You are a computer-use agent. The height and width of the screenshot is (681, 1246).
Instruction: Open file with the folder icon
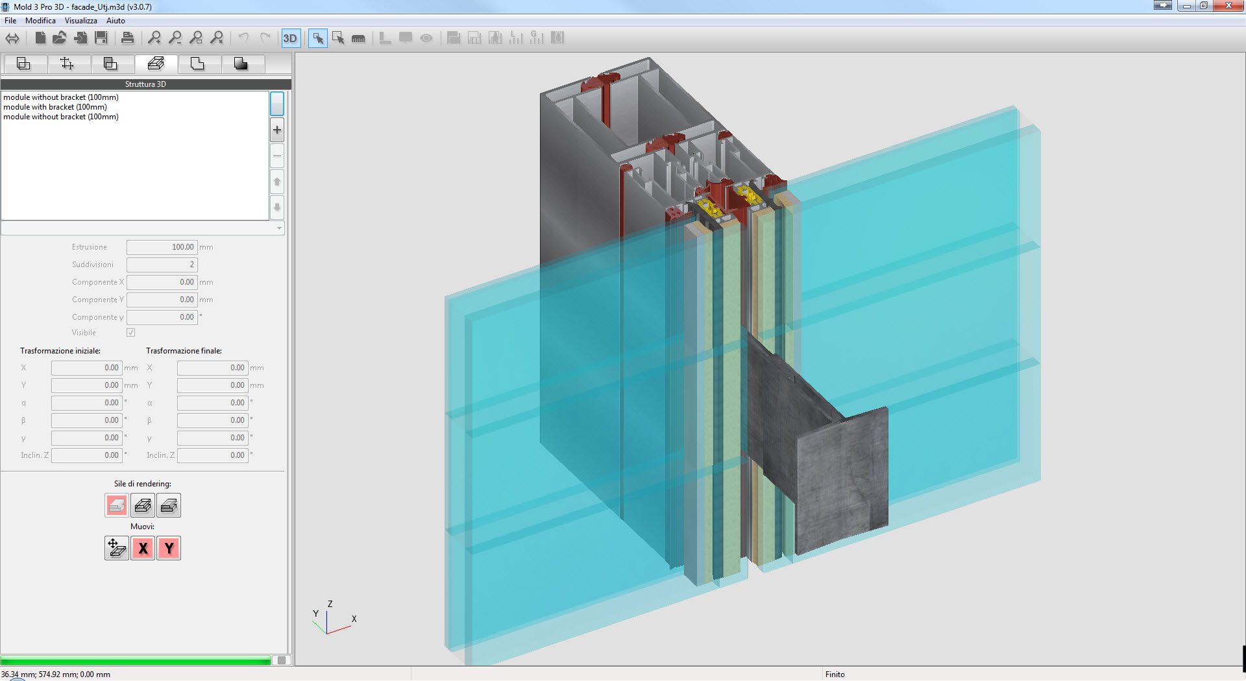pos(60,38)
